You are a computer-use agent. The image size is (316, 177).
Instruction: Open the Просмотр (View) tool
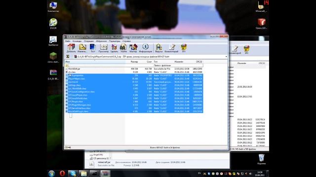[x=103, y=48]
